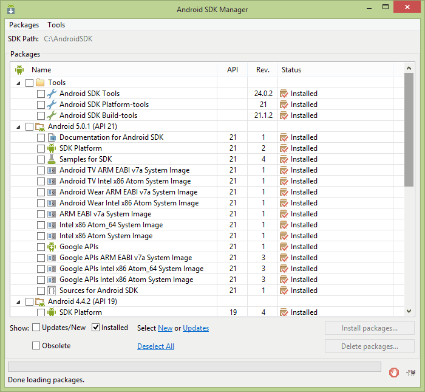Click the Delete packages... button
Viewport: 425px width, 392px height.
pos(370,346)
